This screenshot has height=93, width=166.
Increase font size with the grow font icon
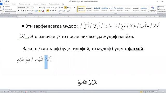coord(34,7)
